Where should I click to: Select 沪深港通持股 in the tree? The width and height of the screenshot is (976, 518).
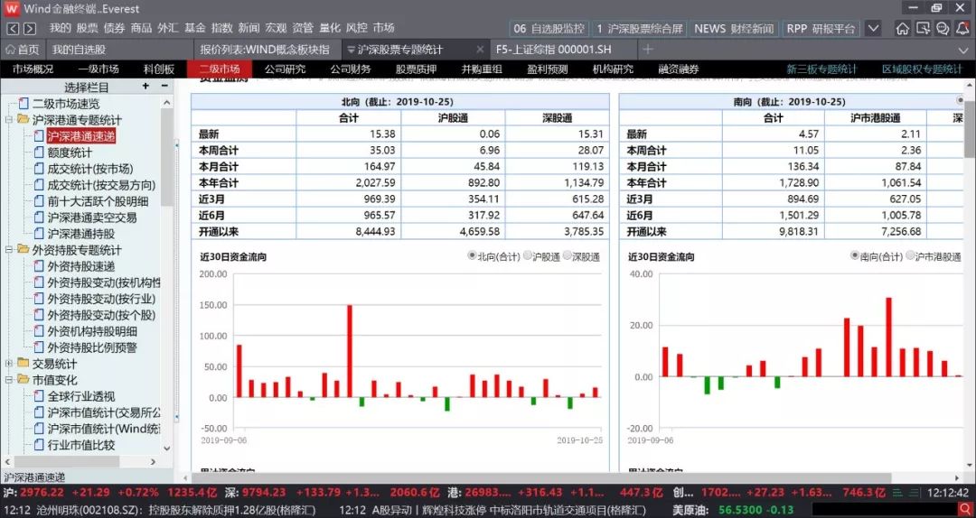81,234
